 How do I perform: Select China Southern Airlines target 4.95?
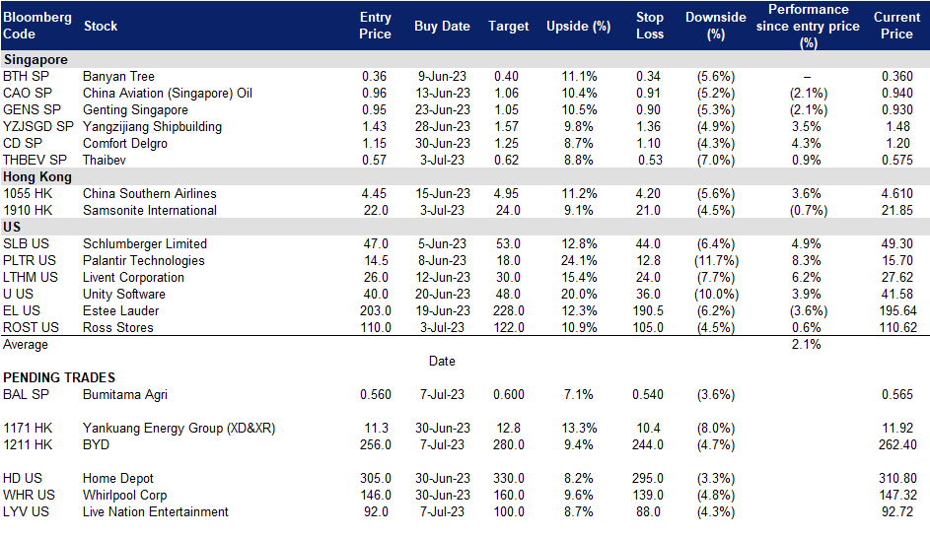pyautogui.click(x=507, y=194)
